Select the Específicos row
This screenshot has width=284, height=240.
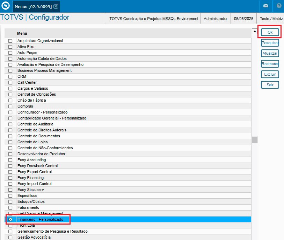(x=128, y=196)
